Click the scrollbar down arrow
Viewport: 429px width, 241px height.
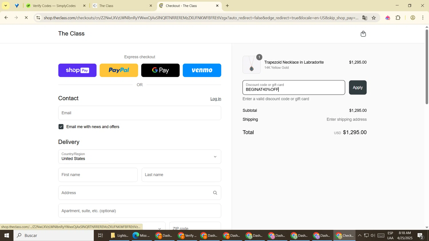[x=427, y=228]
